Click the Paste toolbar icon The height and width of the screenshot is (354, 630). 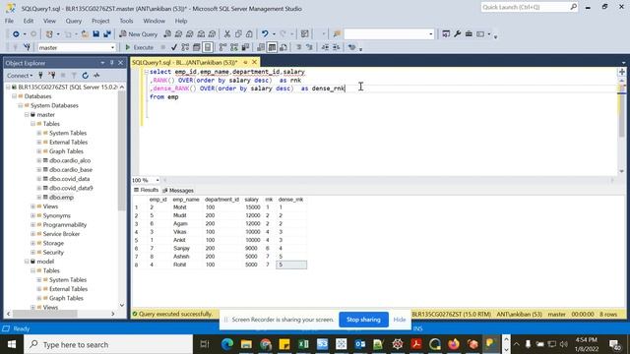pyautogui.click(x=249, y=34)
